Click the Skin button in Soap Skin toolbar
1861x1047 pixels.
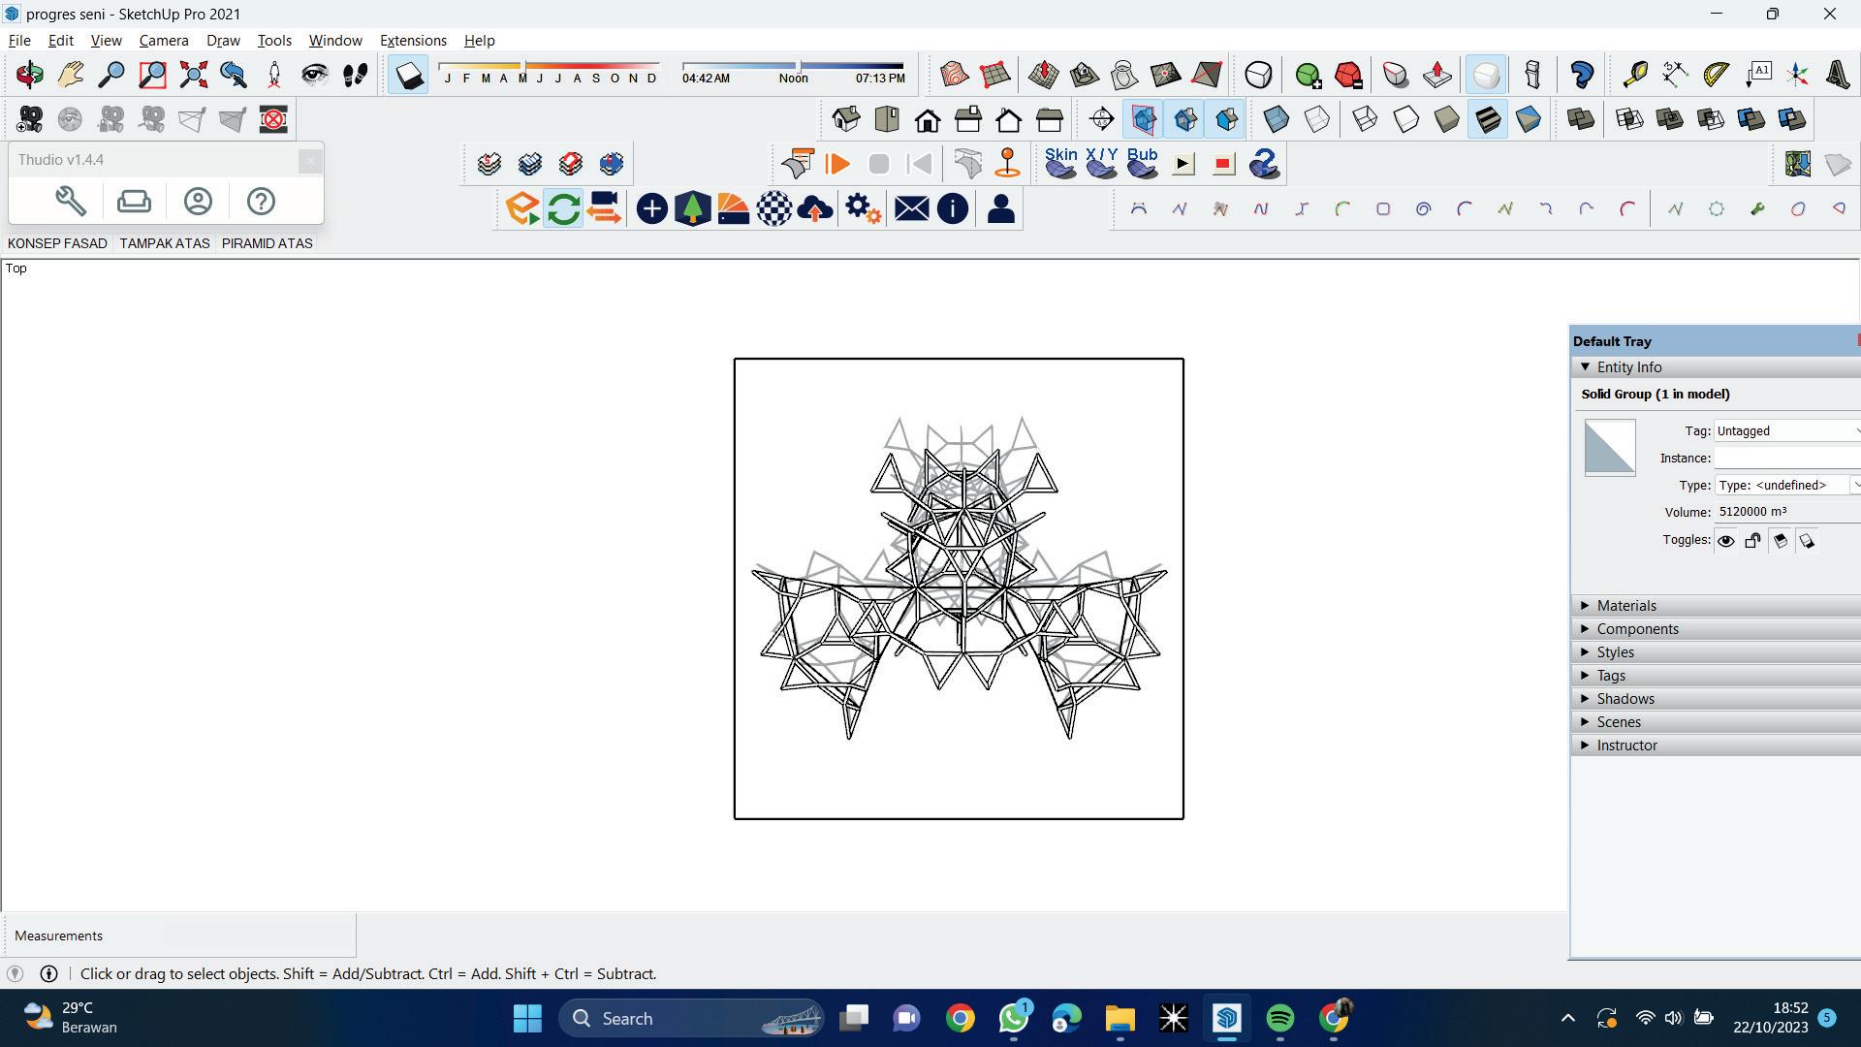[1060, 164]
